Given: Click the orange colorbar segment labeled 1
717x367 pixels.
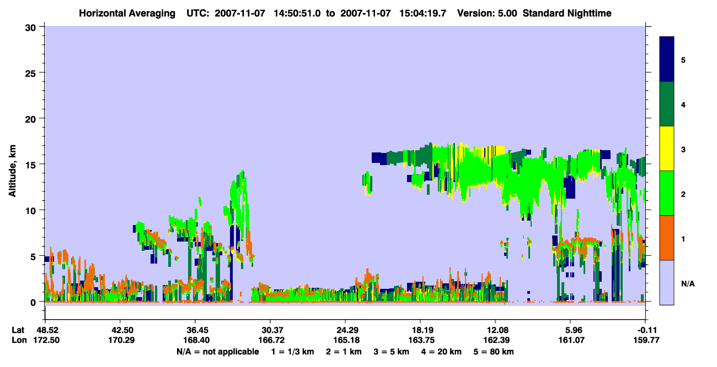Looking at the screenshot, I should click(667, 238).
